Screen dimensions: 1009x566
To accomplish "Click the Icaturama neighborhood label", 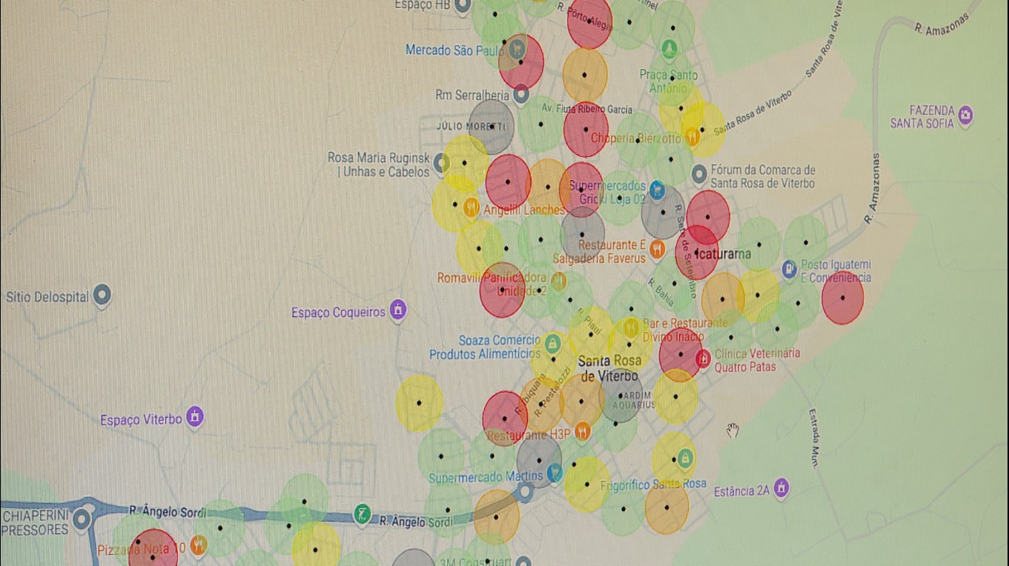I will pos(724,253).
